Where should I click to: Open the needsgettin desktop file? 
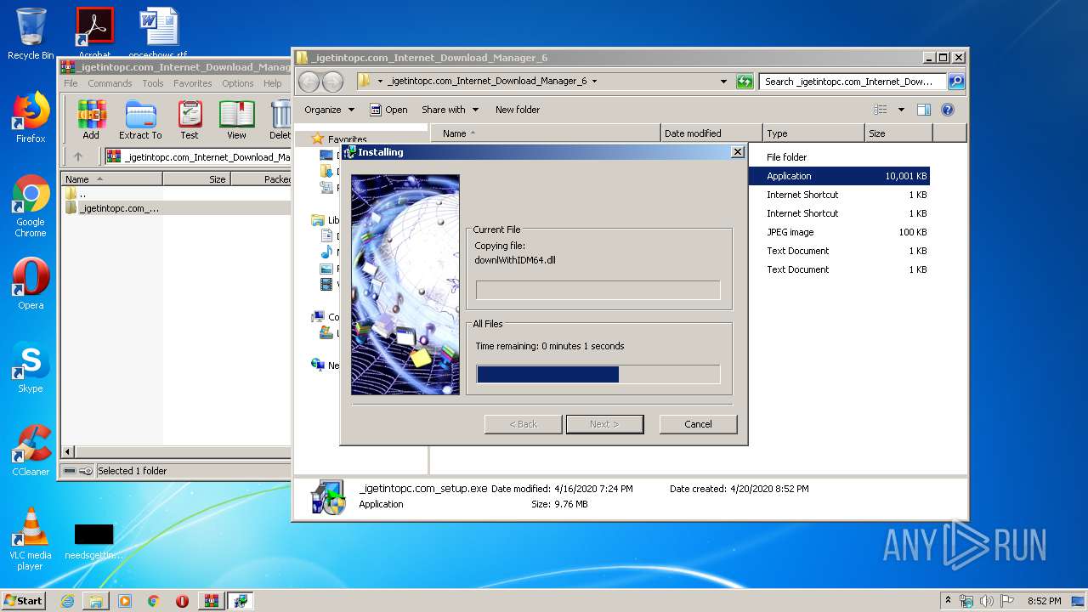93,541
